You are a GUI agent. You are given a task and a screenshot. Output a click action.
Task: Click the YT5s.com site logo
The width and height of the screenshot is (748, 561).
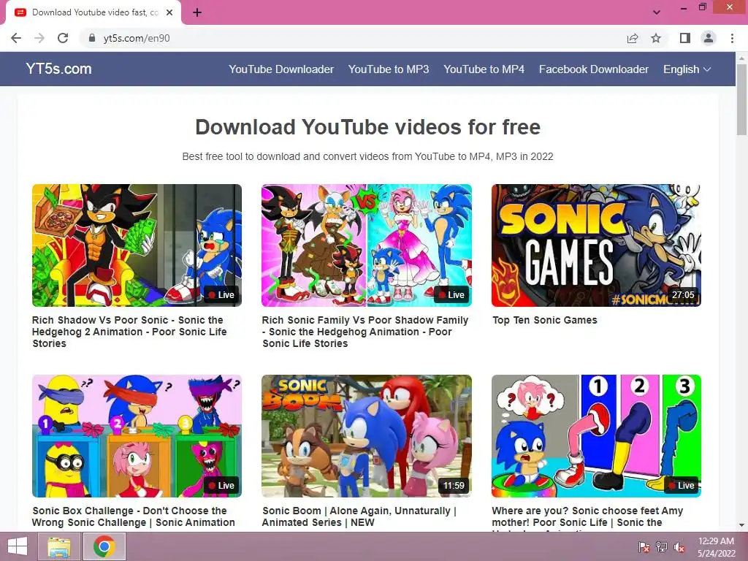coord(58,69)
